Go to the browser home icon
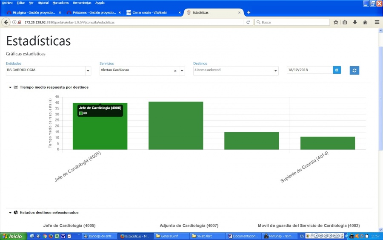The width and height of the screenshot is (383, 240). [365, 22]
